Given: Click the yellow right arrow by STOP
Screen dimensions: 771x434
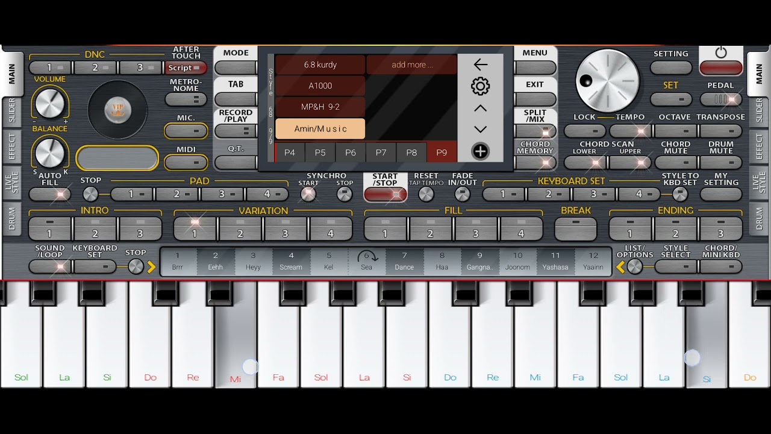Looking at the screenshot, I should point(151,266).
